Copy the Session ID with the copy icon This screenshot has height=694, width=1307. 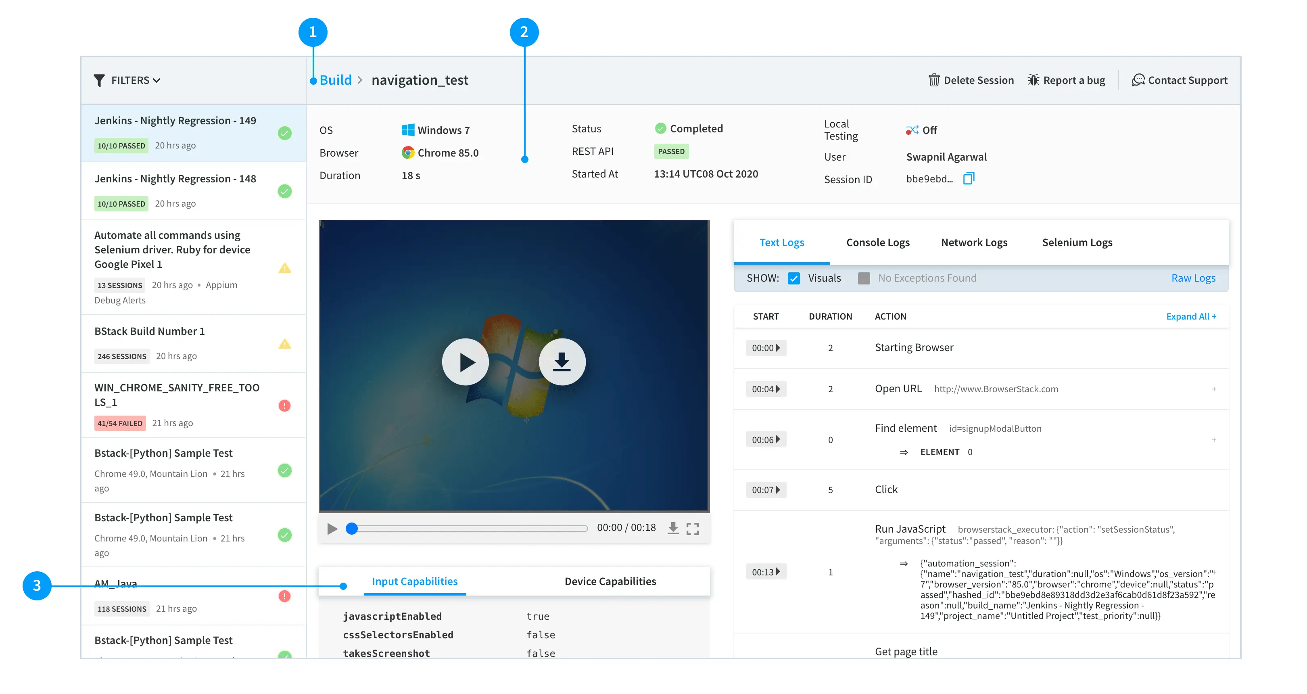coord(969,179)
